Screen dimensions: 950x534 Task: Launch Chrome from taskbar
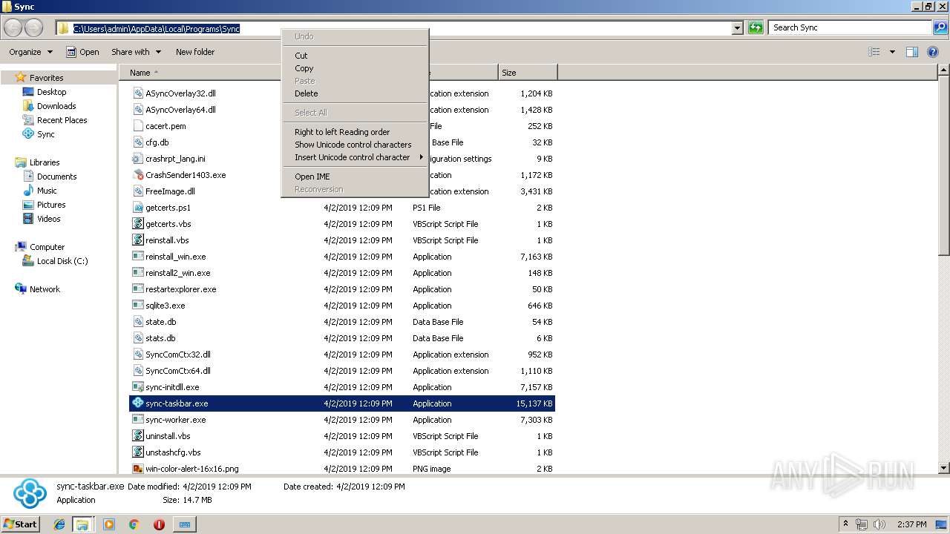134,524
